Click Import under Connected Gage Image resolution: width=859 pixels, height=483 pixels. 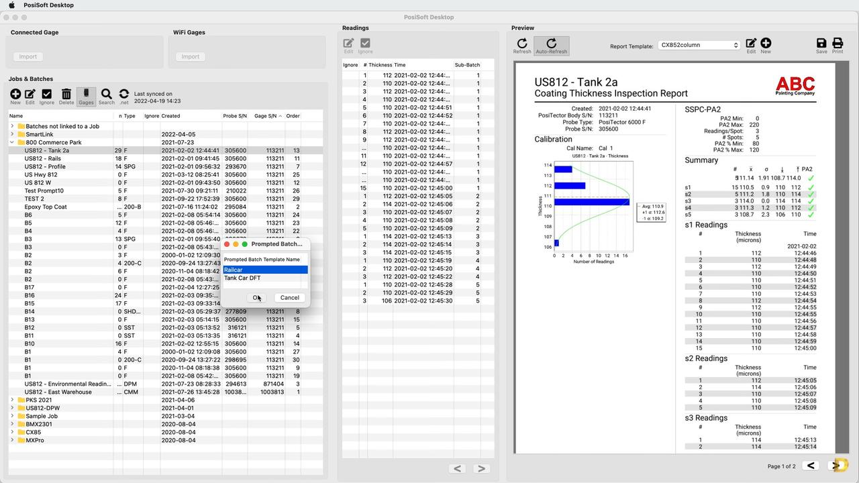[28, 56]
